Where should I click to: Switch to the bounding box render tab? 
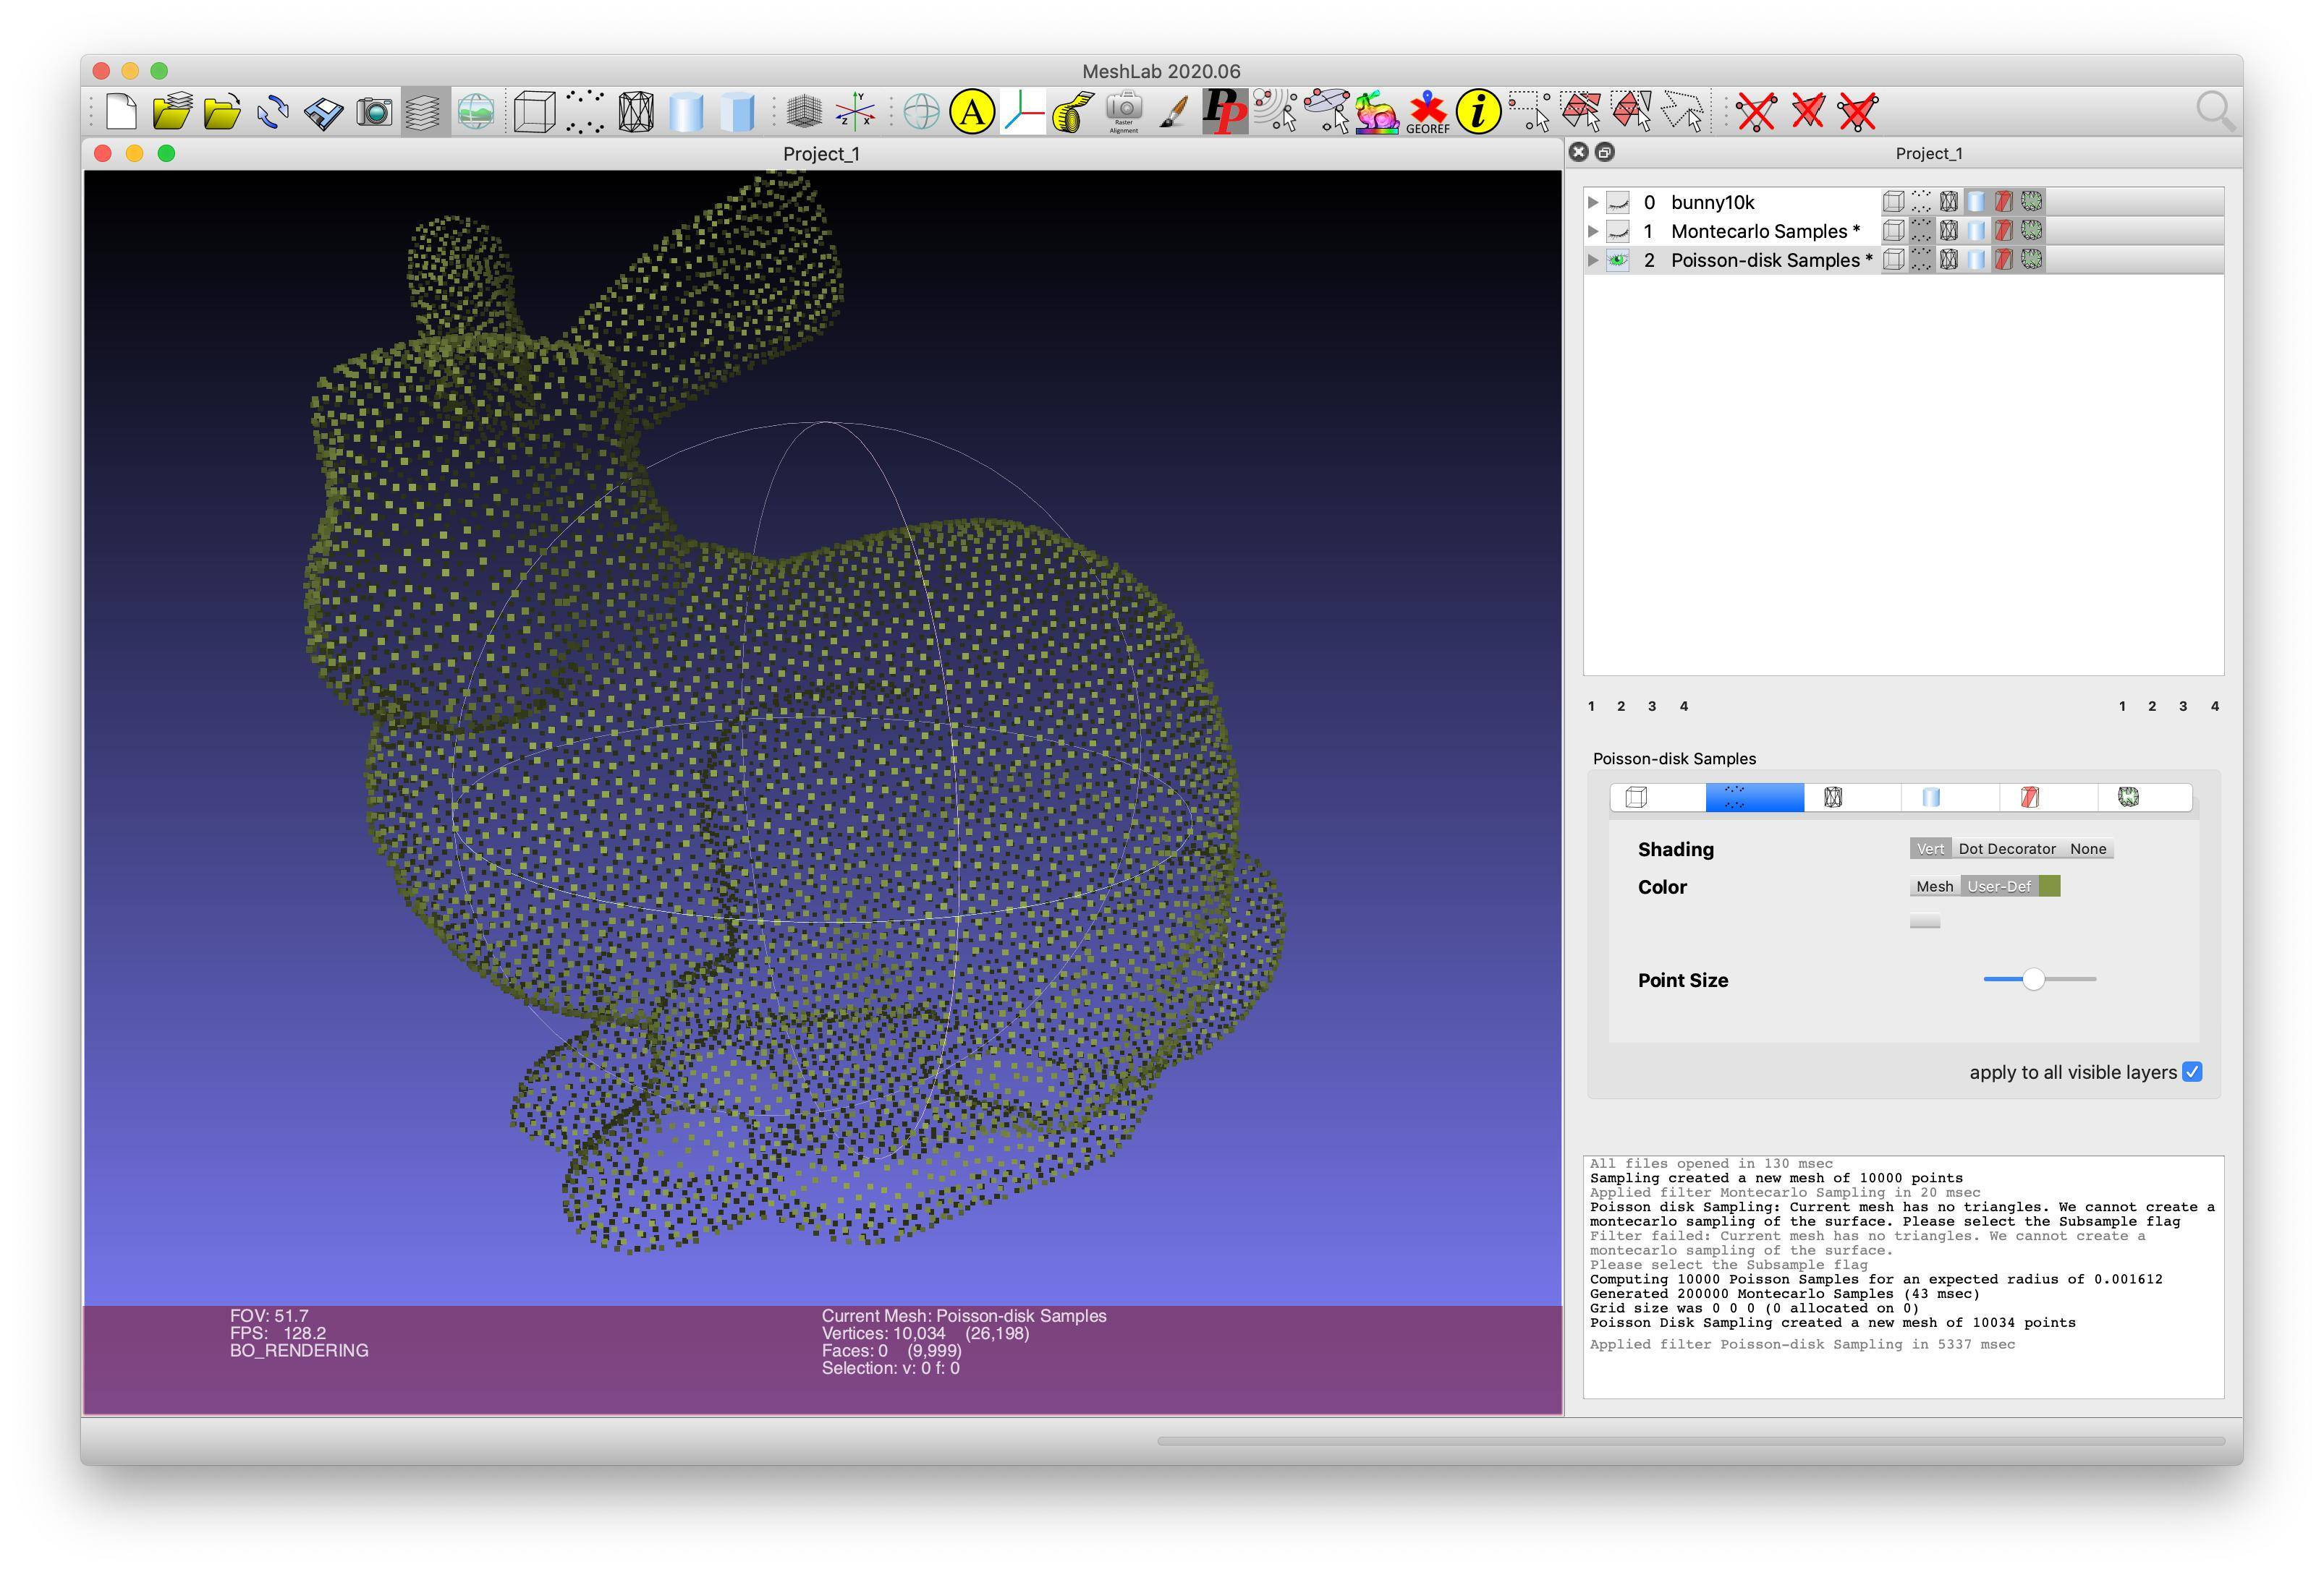1637,798
